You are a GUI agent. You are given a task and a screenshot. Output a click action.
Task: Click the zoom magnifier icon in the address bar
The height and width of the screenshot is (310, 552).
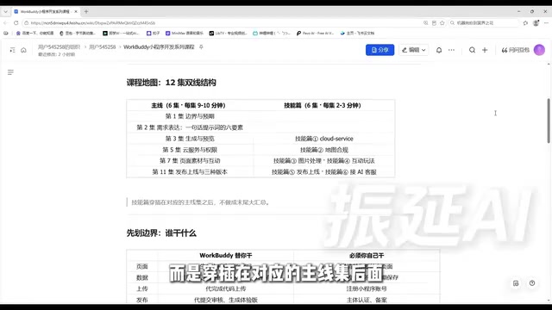tap(425, 23)
